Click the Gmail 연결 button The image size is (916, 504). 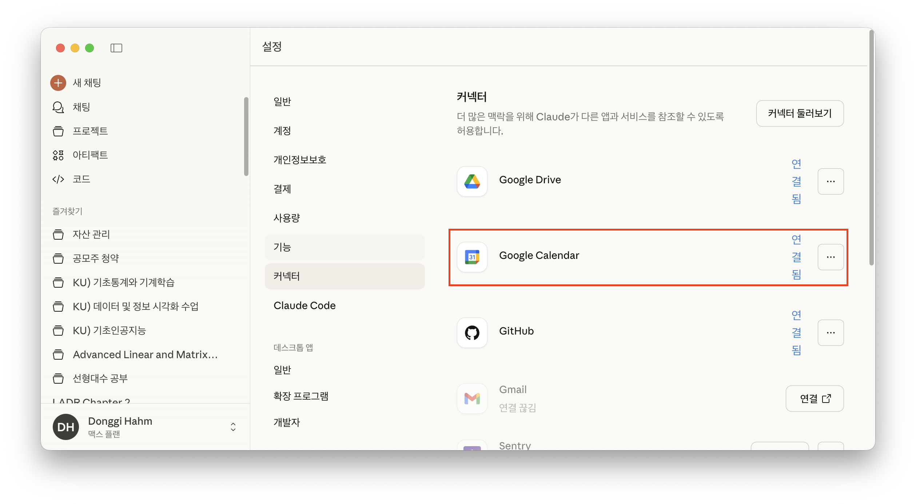(x=815, y=399)
